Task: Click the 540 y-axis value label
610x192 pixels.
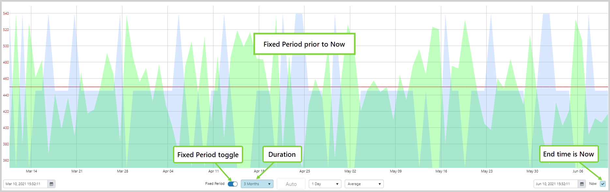Action: [6, 13]
